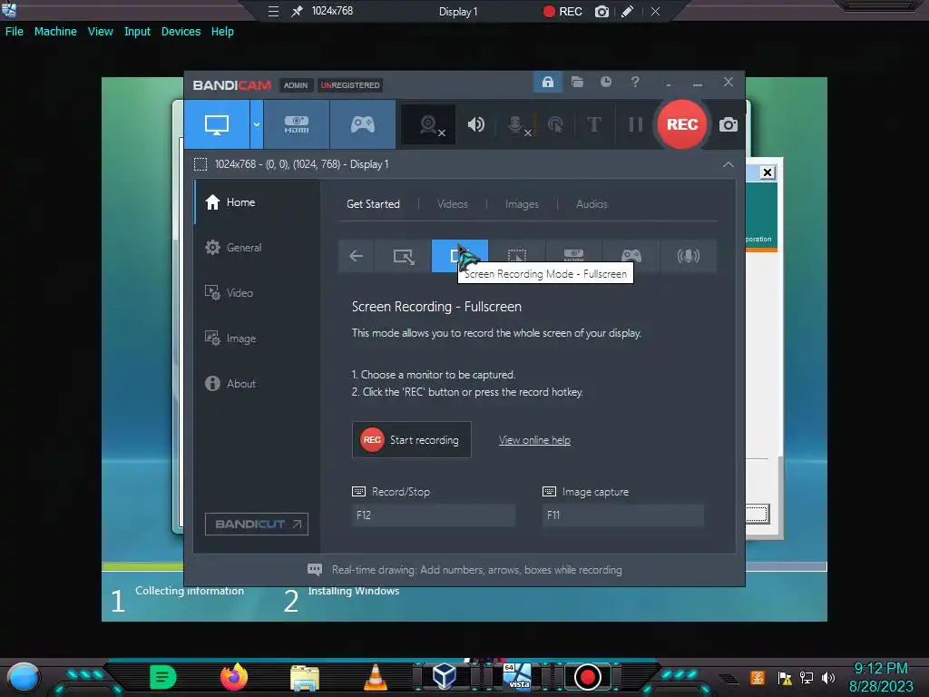
Task: Open output folder icon in title bar
Action: coord(577,82)
